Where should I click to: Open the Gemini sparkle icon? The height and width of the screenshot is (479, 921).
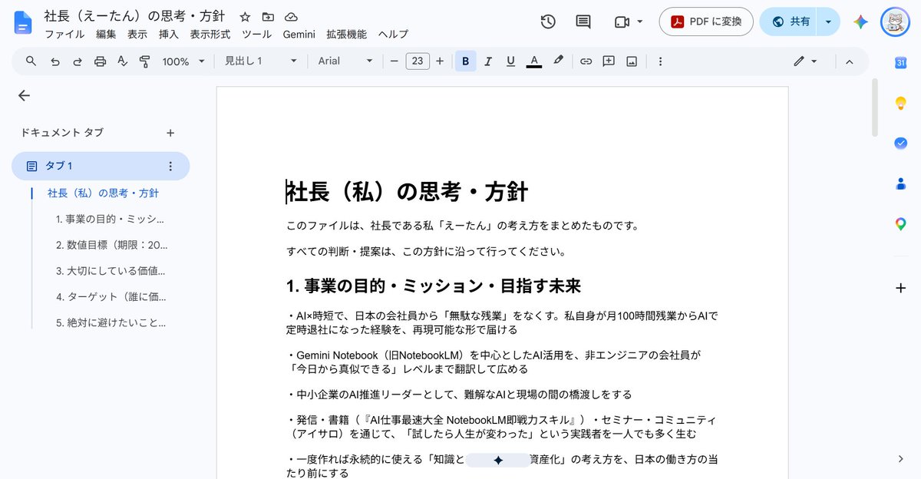click(x=861, y=21)
